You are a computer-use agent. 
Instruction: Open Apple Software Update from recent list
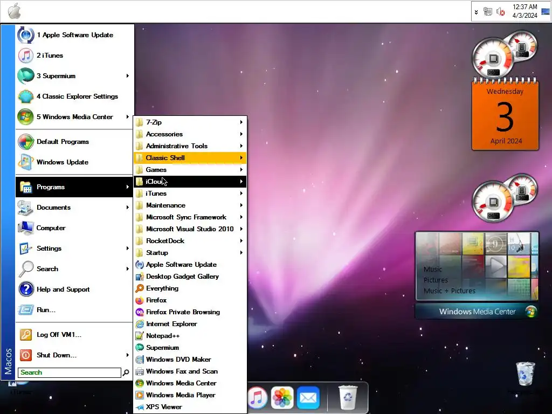click(x=74, y=35)
